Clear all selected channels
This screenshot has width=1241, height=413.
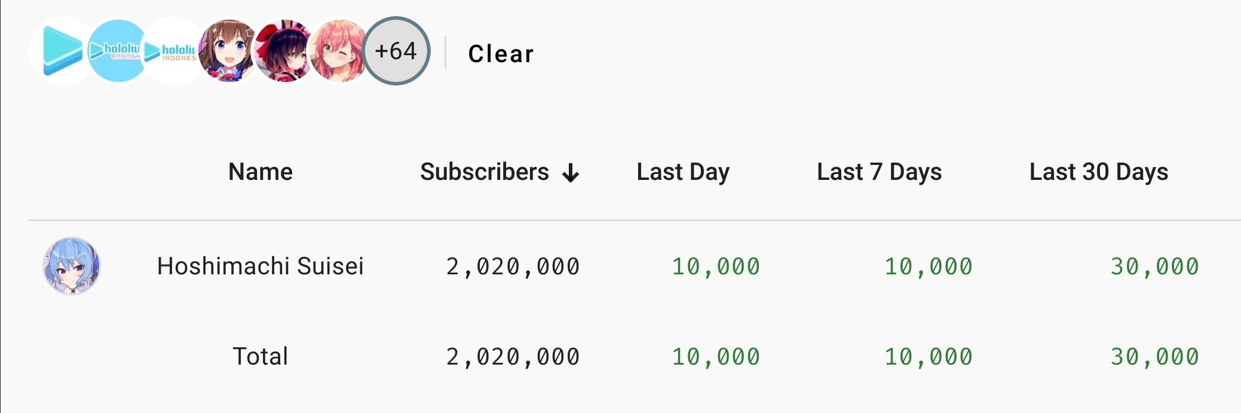click(x=501, y=54)
